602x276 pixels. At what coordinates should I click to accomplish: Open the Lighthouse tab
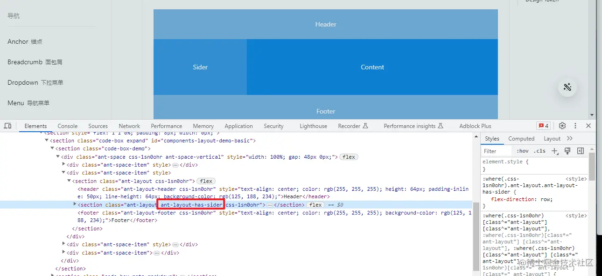pyautogui.click(x=313, y=126)
